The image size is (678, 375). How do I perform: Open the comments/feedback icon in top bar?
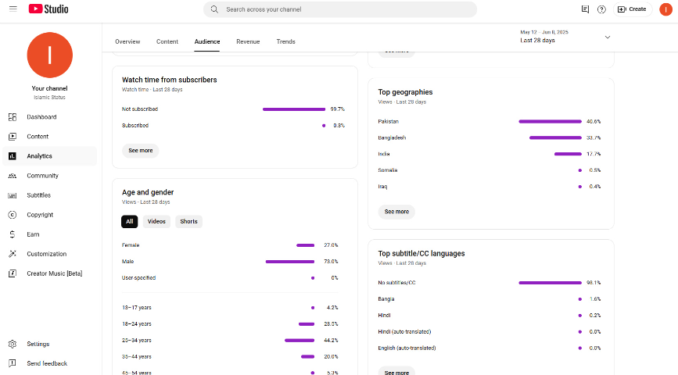[x=585, y=9]
